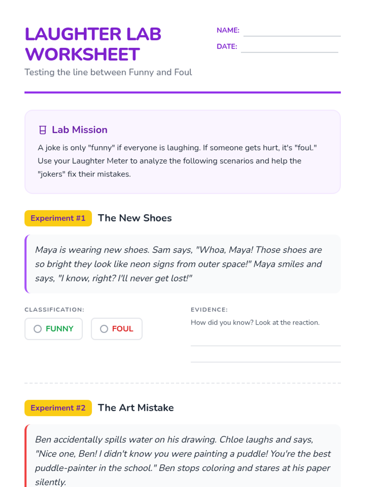Click the Experiment #2 yellow badge
Viewport: 365px width, 487px height.
pos(58,408)
